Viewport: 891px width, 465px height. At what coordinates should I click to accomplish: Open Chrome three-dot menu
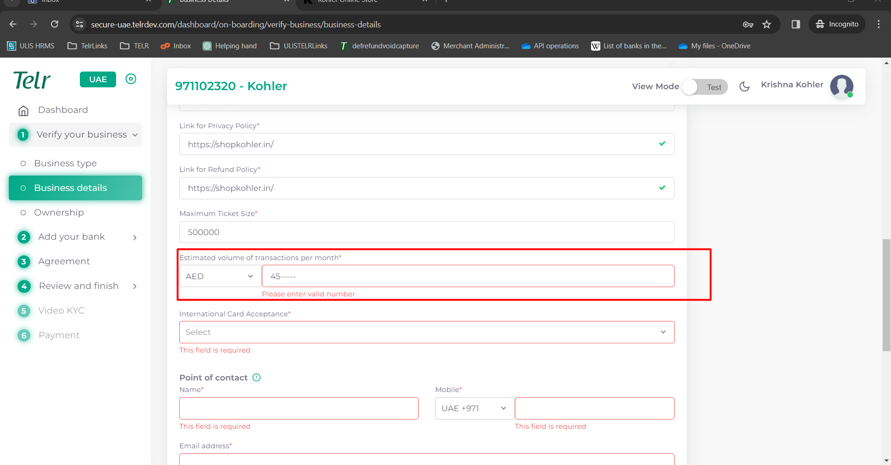(x=878, y=24)
